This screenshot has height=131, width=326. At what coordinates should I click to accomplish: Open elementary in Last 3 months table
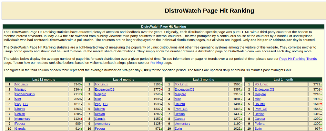point(182,124)
